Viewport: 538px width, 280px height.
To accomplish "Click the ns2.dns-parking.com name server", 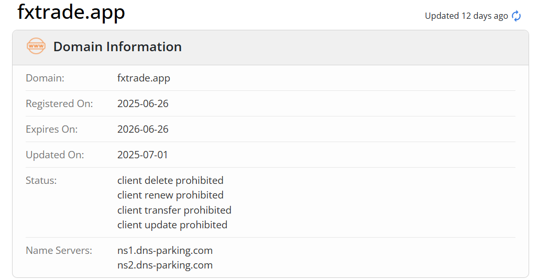I will click(x=165, y=265).
